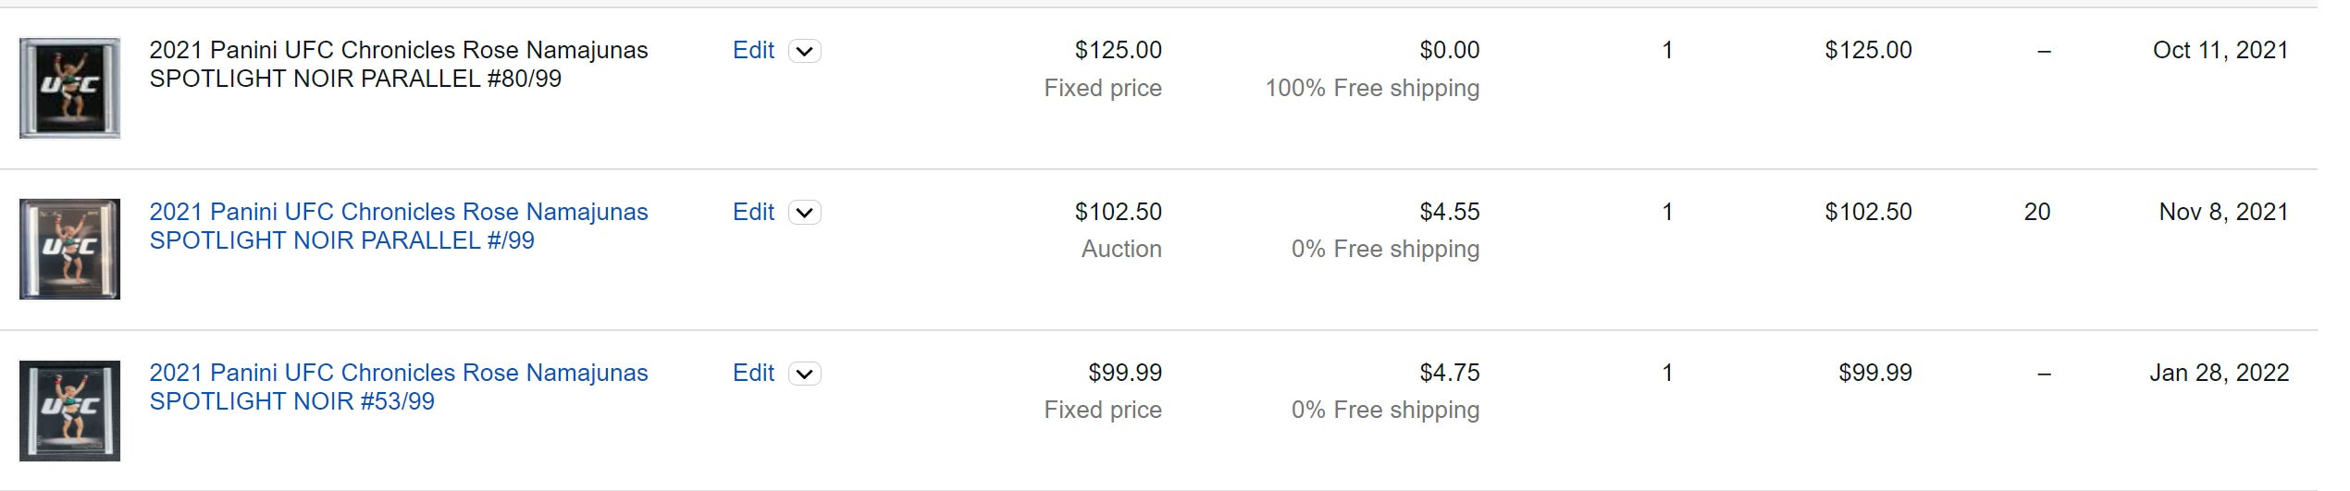
Task: Select the SPOTLIGHT NOIR PARALLEL #80/99 title
Action: point(398,64)
